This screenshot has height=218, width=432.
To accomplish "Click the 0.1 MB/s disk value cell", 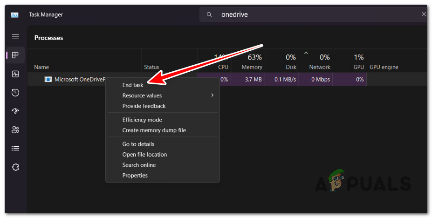I will click(x=282, y=79).
